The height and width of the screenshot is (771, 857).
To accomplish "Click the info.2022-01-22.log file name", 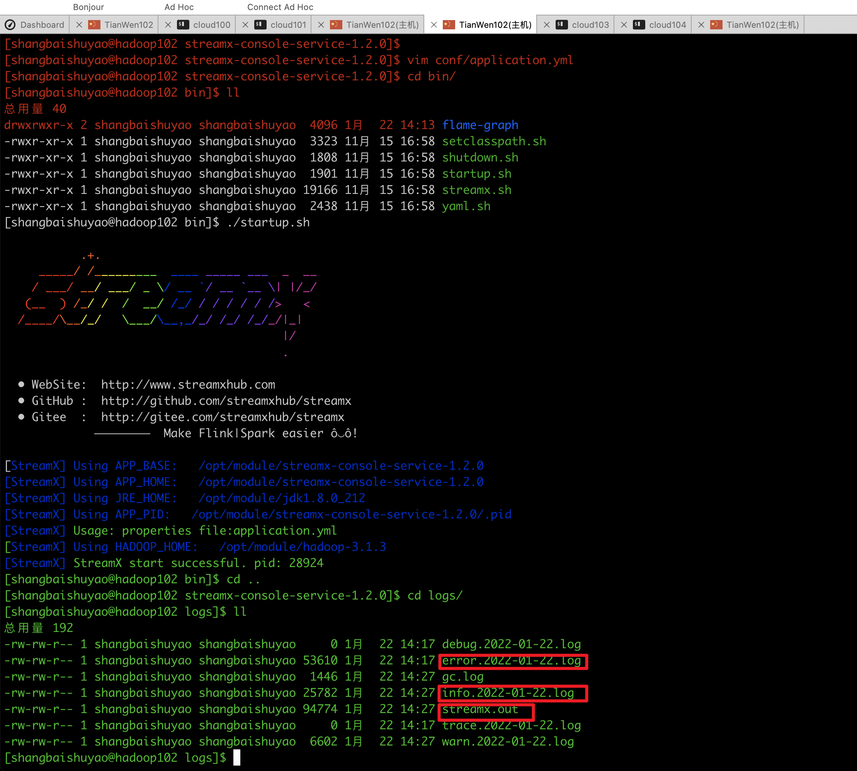I will pyautogui.click(x=508, y=693).
